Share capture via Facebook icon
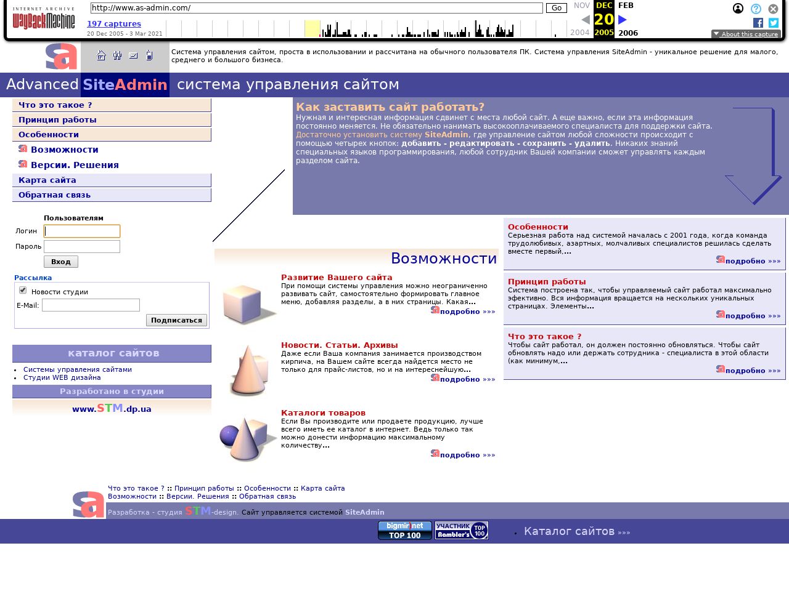This screenshot has width=789, height=591. [x=758, y=23]
